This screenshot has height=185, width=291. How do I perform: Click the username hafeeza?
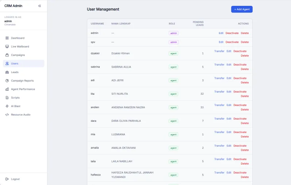click(96, 175)
